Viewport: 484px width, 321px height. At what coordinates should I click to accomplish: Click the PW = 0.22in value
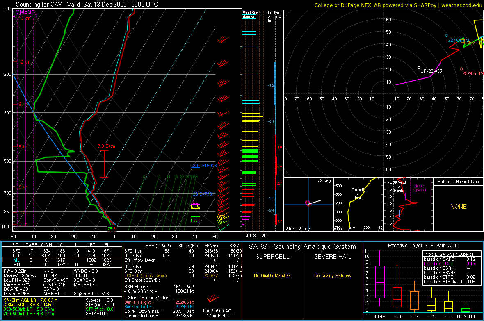tap(15, 271)
